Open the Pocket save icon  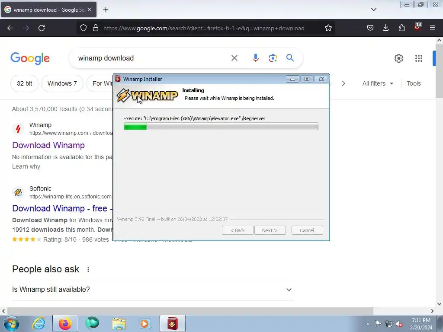(x=370, y=28)
